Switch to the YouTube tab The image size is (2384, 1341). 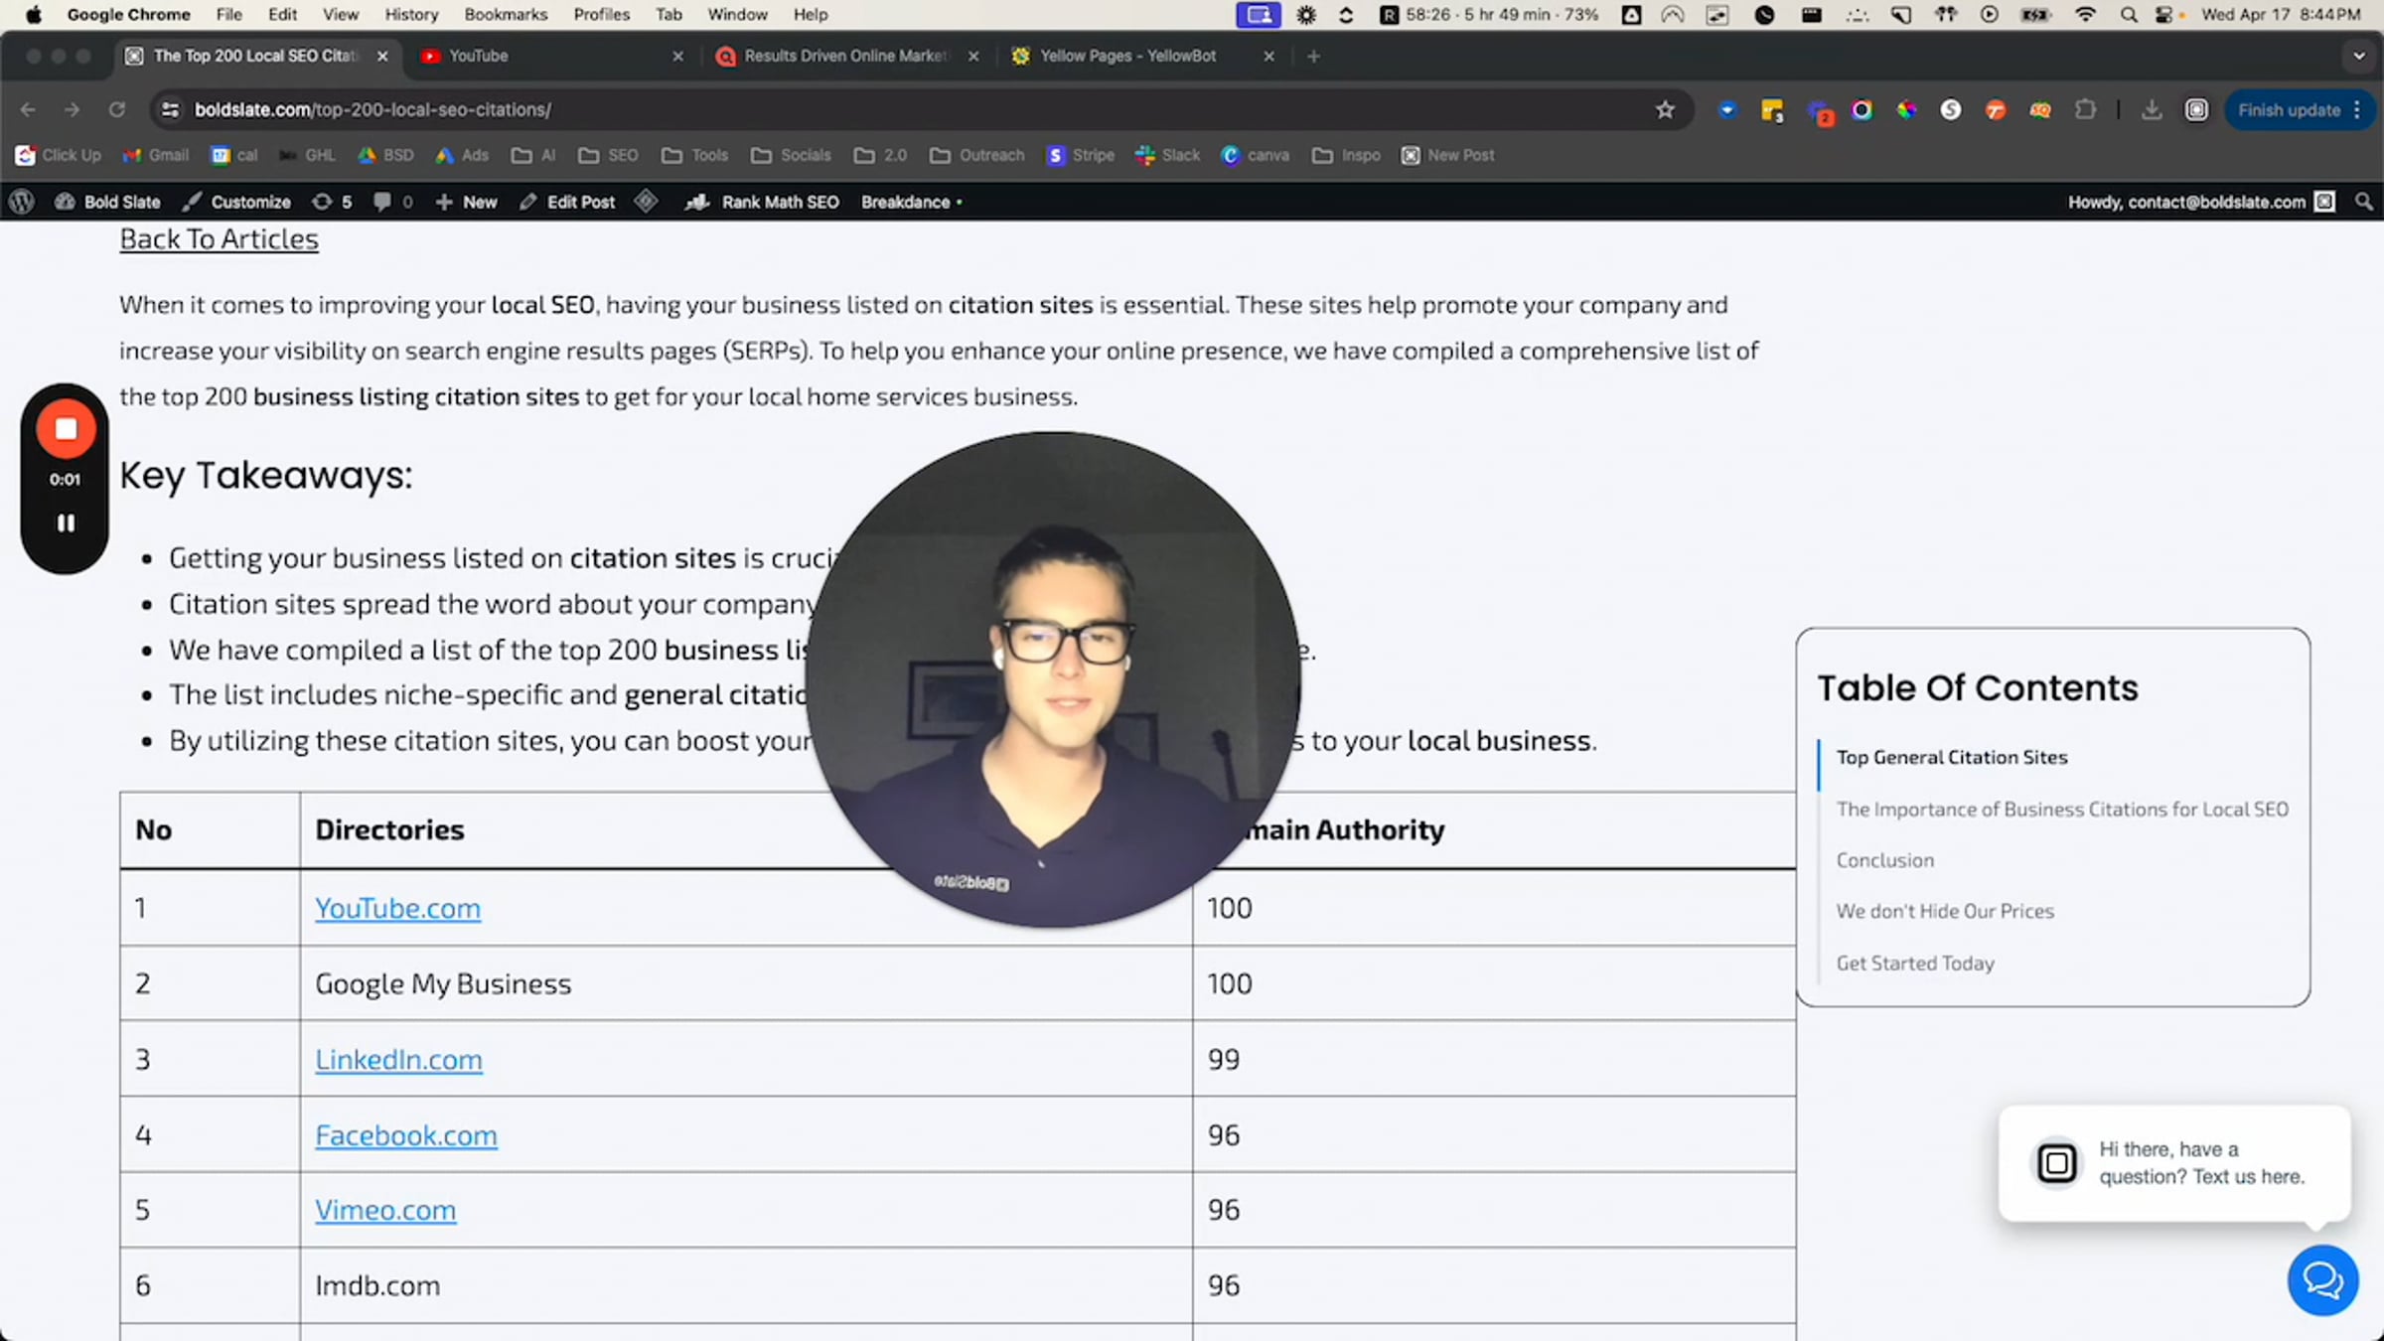click(x=478, y=57)
